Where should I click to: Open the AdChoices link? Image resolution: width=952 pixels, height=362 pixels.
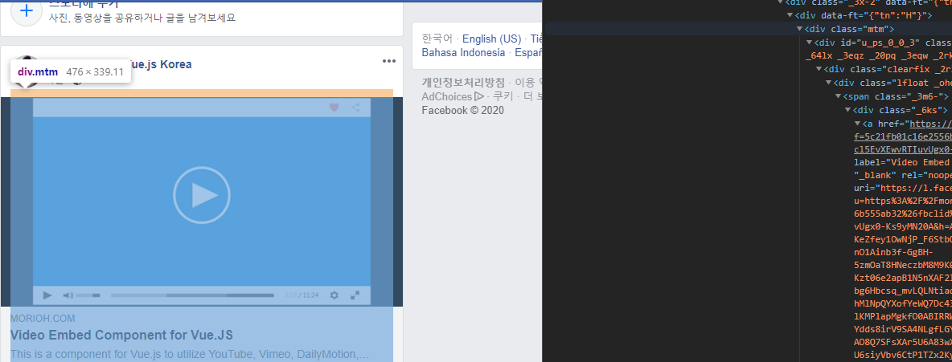[x=447, y=96]
